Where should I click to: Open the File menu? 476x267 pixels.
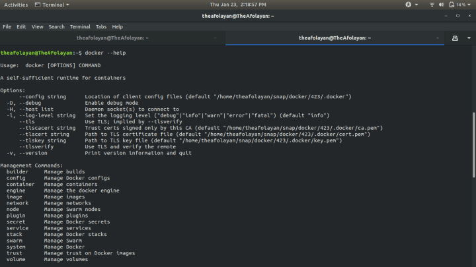7,27
